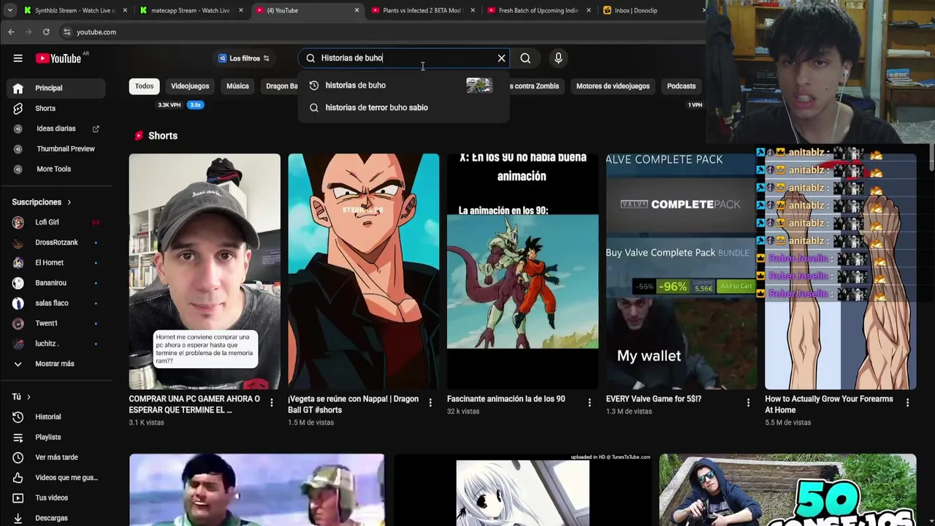
Task: Open More Tools sidebar item
Action: pyautogui.click(x=56, y=169)
